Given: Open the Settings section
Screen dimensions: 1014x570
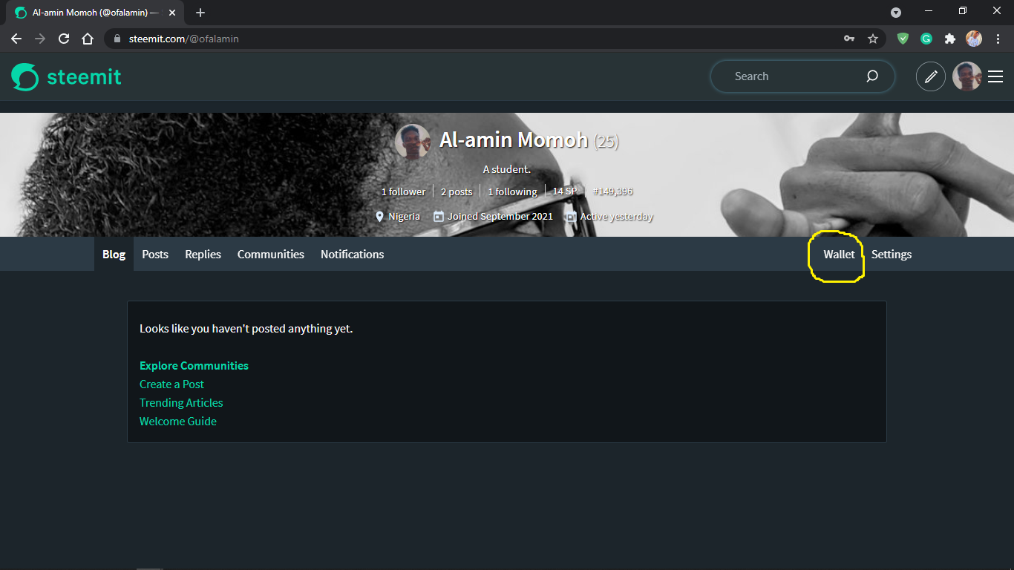Looking at the screenshot, I should (891, 254).
